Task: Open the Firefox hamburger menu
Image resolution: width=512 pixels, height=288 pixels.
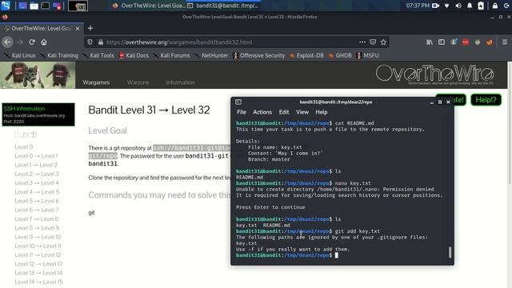Action: 505,42
